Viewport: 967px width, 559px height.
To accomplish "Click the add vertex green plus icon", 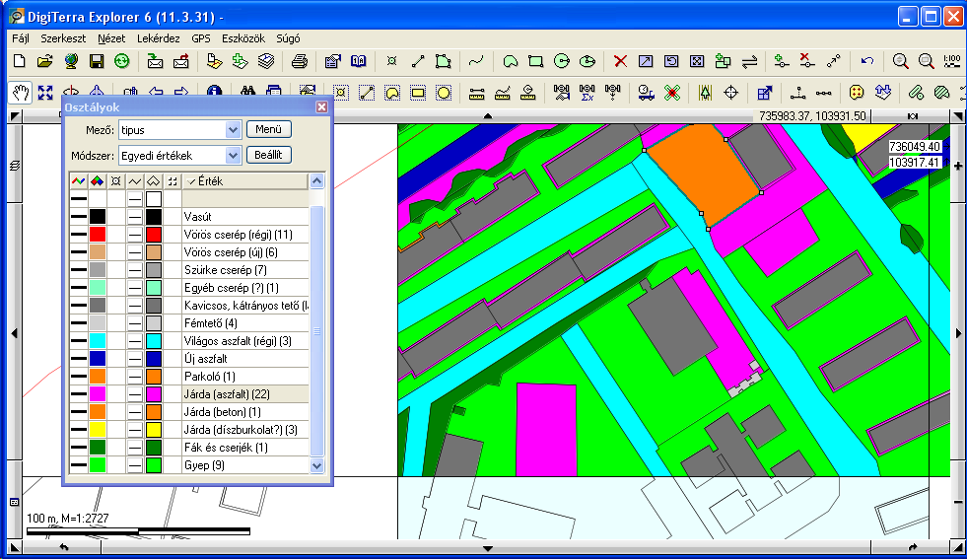I will (x=781, y=61).
